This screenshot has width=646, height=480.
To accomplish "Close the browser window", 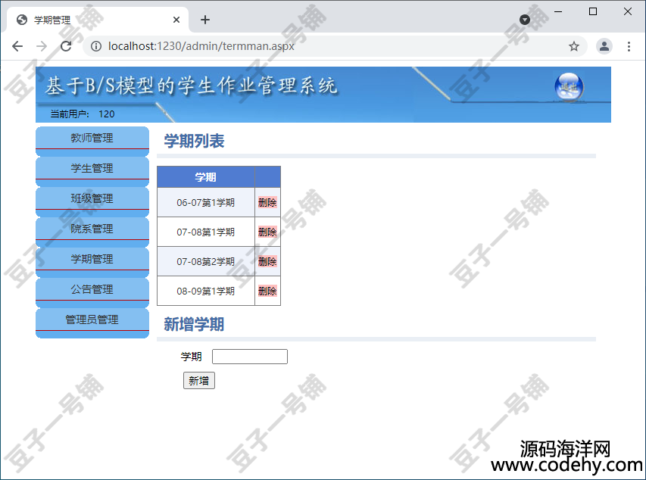I will click(x=628, y=11).
